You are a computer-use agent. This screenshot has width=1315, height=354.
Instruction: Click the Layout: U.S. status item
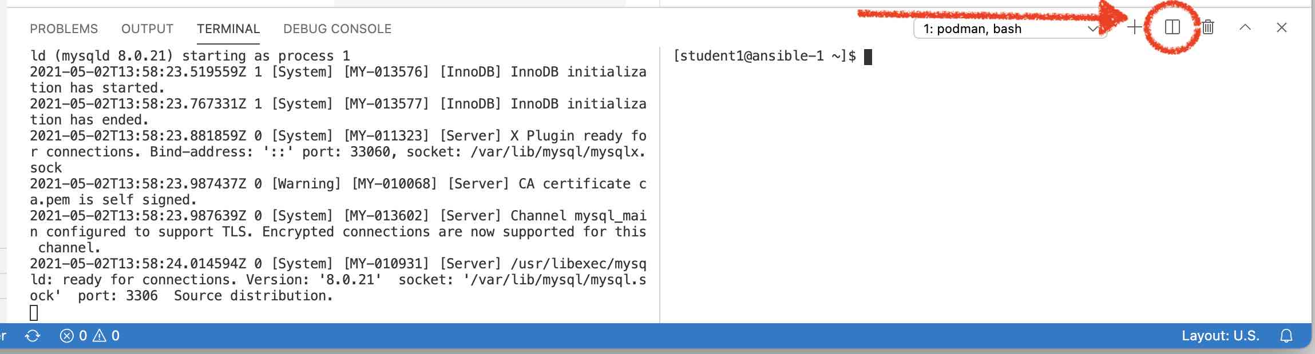point(1220,336)
